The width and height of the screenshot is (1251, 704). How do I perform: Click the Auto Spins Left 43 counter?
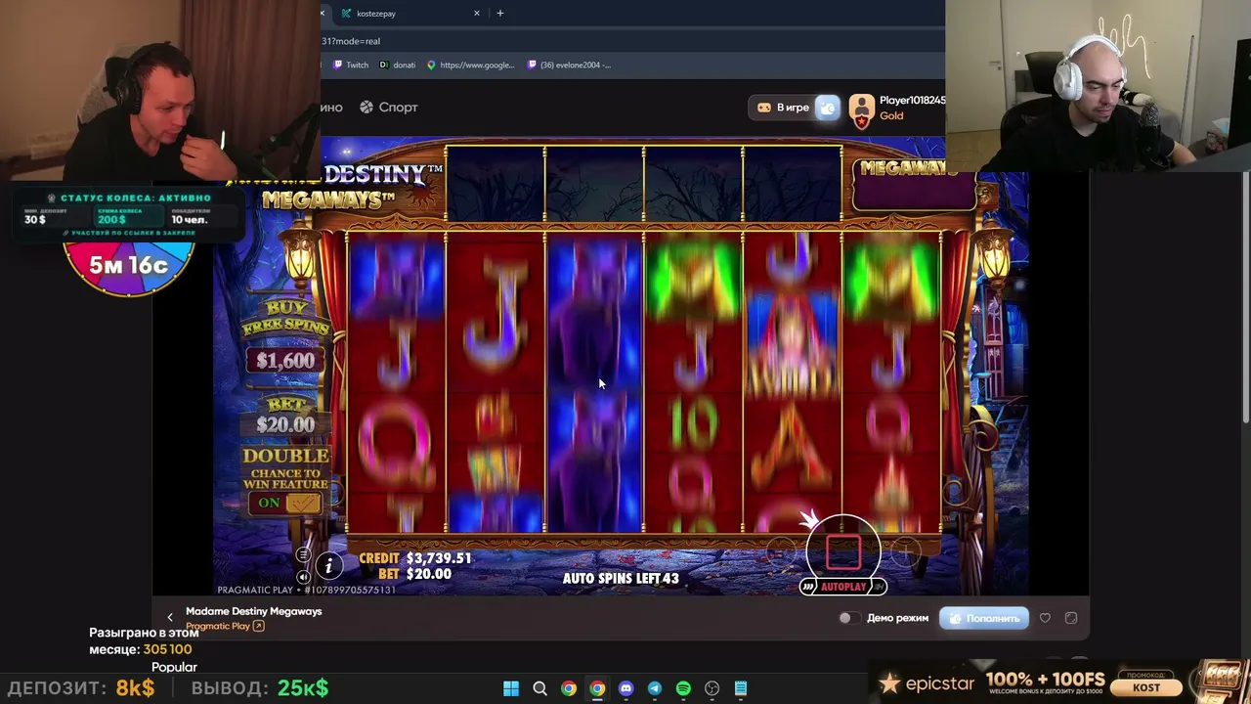click(621, 578)
